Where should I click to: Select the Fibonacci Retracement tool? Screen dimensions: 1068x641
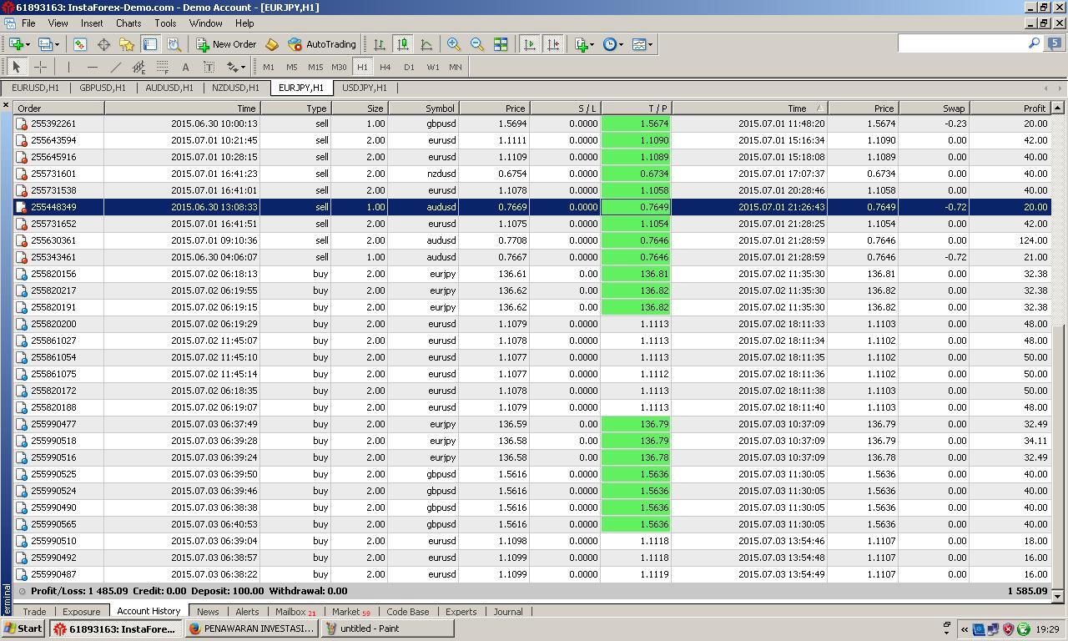(162, 67)
